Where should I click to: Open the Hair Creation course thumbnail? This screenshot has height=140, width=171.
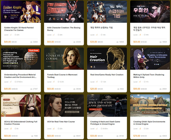pyautogui.click(x=107, y=58)
